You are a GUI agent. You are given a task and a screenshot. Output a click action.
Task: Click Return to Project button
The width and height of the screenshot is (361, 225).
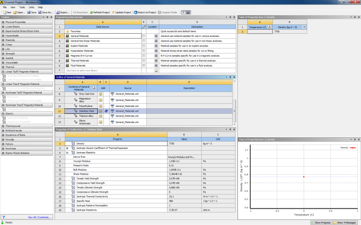point(145,12)
